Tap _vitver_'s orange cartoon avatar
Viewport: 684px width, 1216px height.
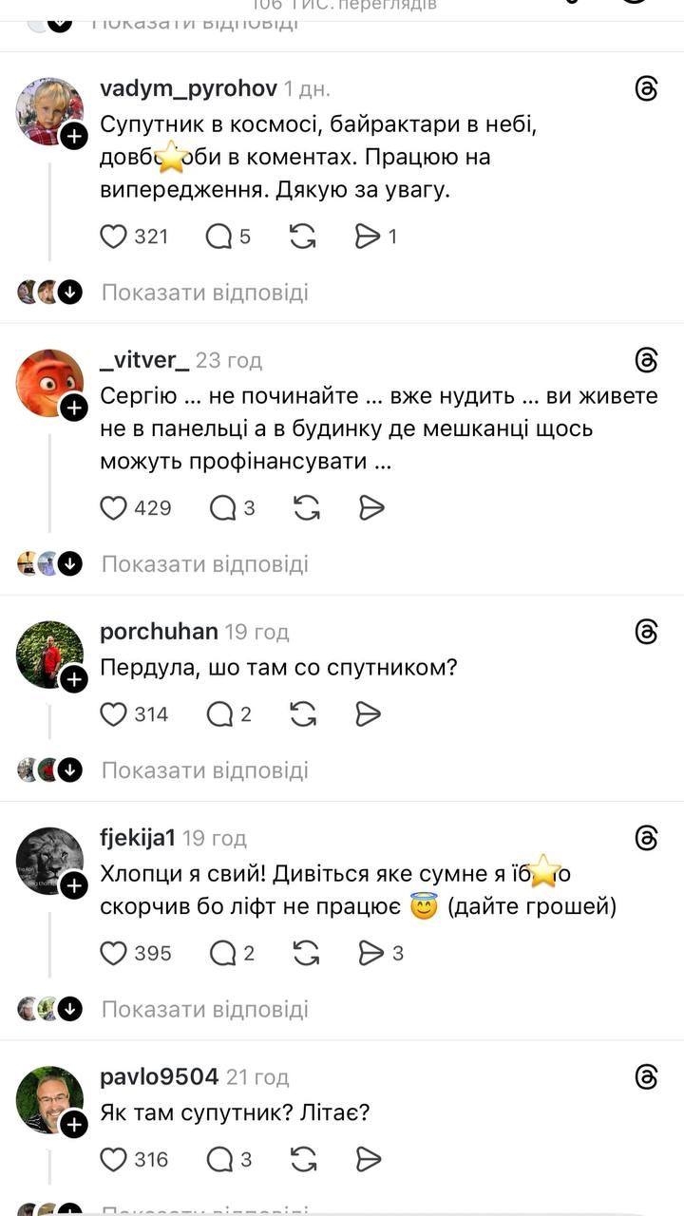pyautogui.click(x=47, y=381)
